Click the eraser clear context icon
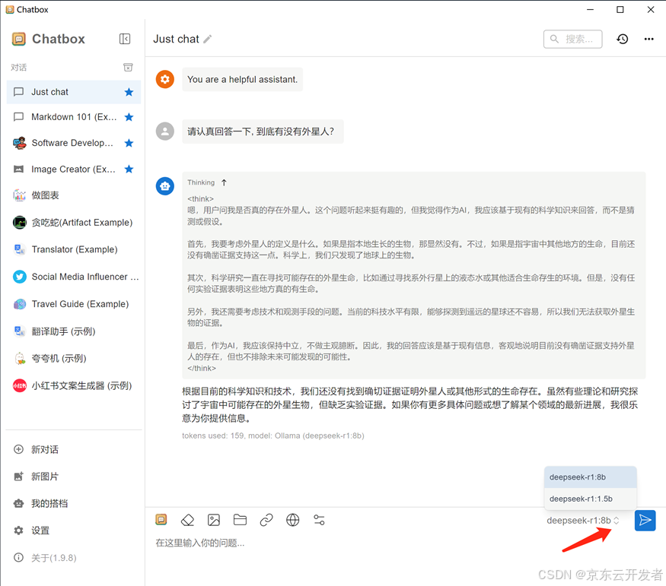The width and height of the screenshot is (666, 586). pos(187,519)
